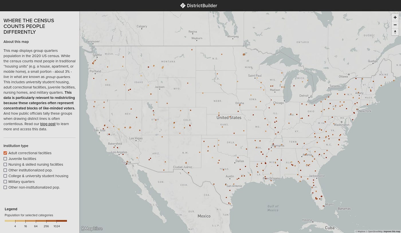Click the Winnipeg city label
The height and width of the screenshot is (233, 401).
(x=233, y=37)
